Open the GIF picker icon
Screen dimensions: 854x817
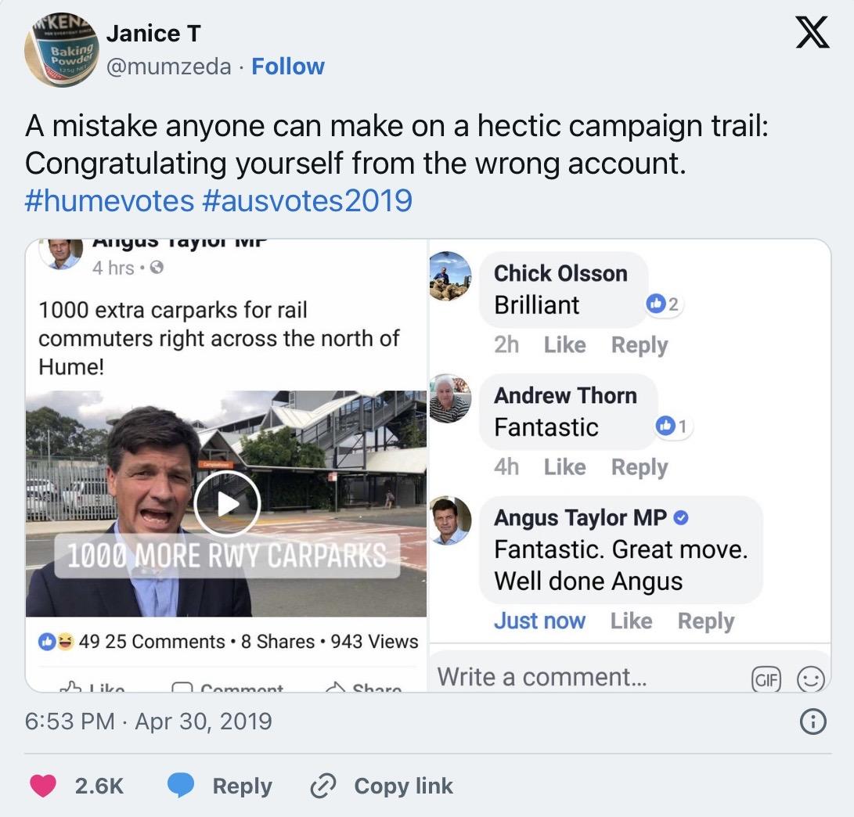pyautogui.click(x=767, y=679)
